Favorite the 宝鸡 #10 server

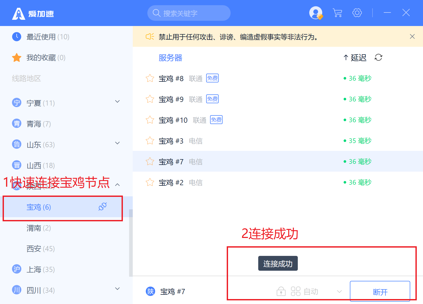coord(150,120)
